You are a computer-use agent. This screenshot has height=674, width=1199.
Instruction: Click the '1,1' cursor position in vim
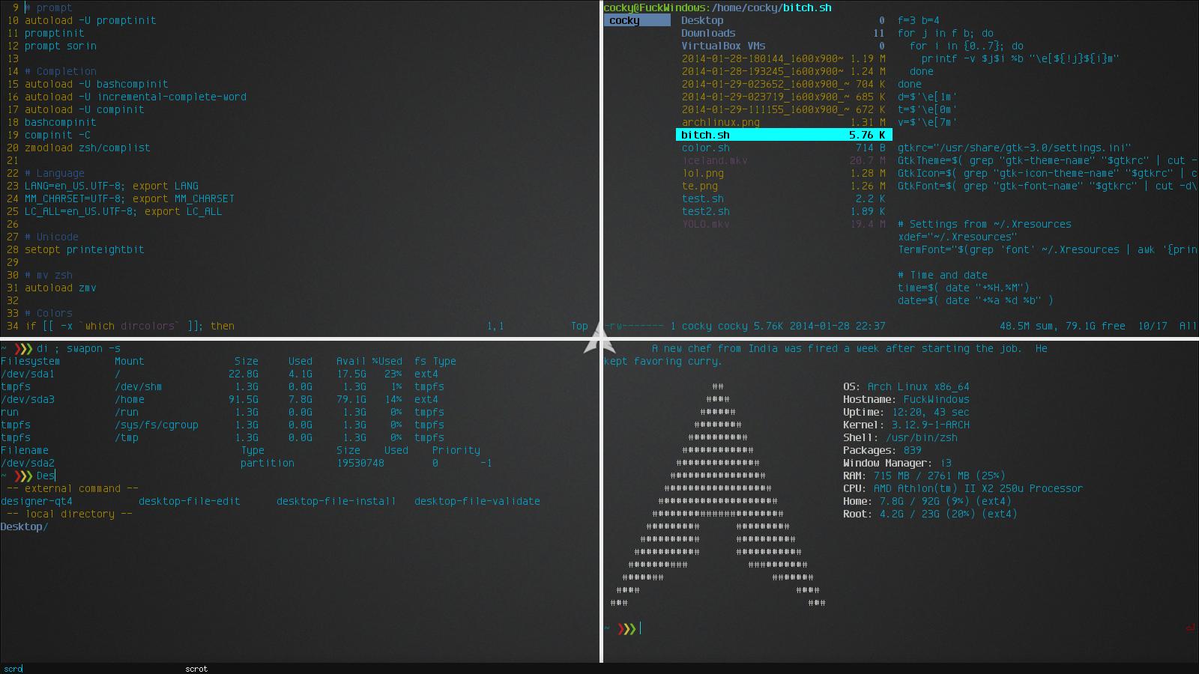pos(496,326)
